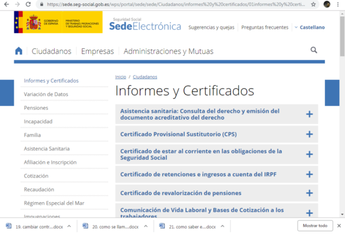Open site search magnifier icon
The width and height of the screenshot is (345, 234).
click(314, 50)
